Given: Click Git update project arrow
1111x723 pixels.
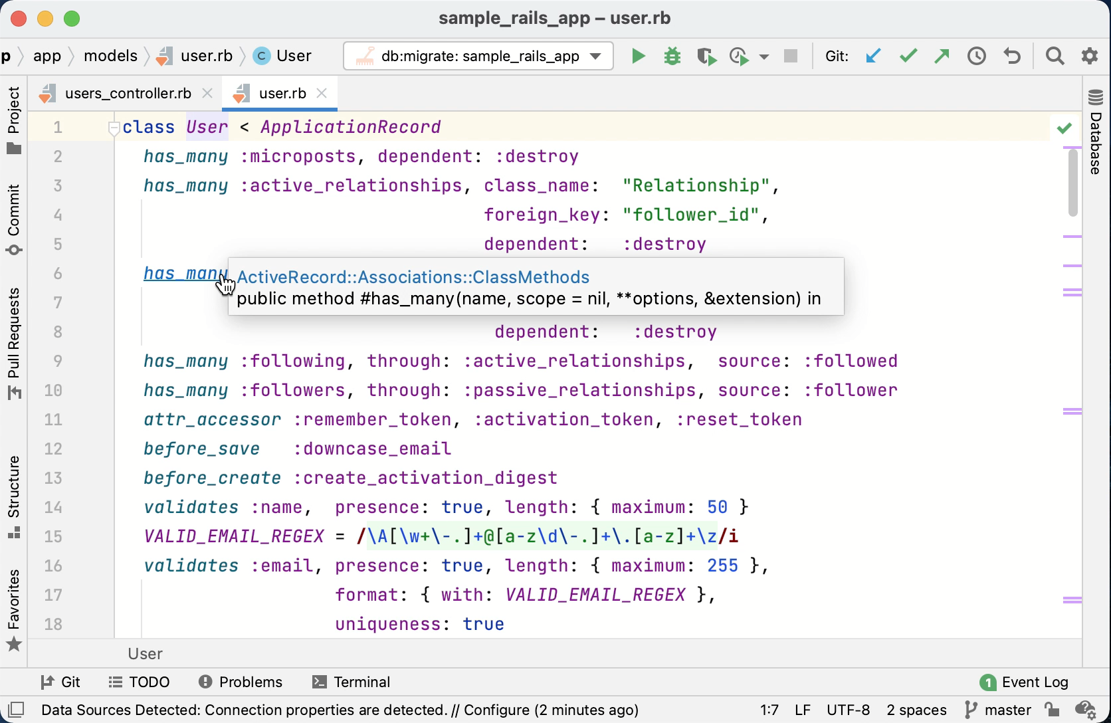Looking at the screenshot, I should (x=873, y=56).
